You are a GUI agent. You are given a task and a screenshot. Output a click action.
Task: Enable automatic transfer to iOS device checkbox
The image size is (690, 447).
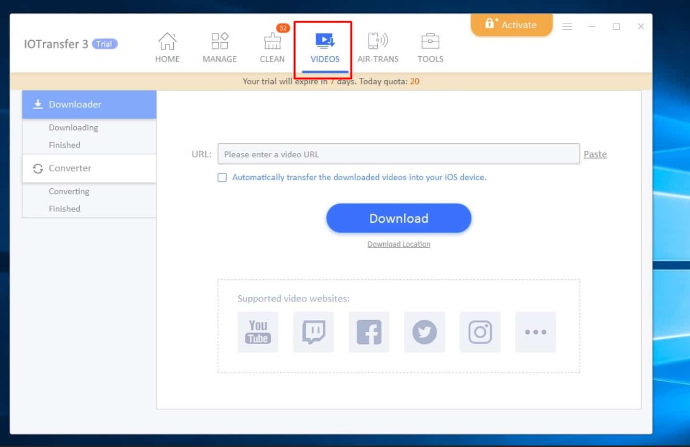(x=222, y=178)
